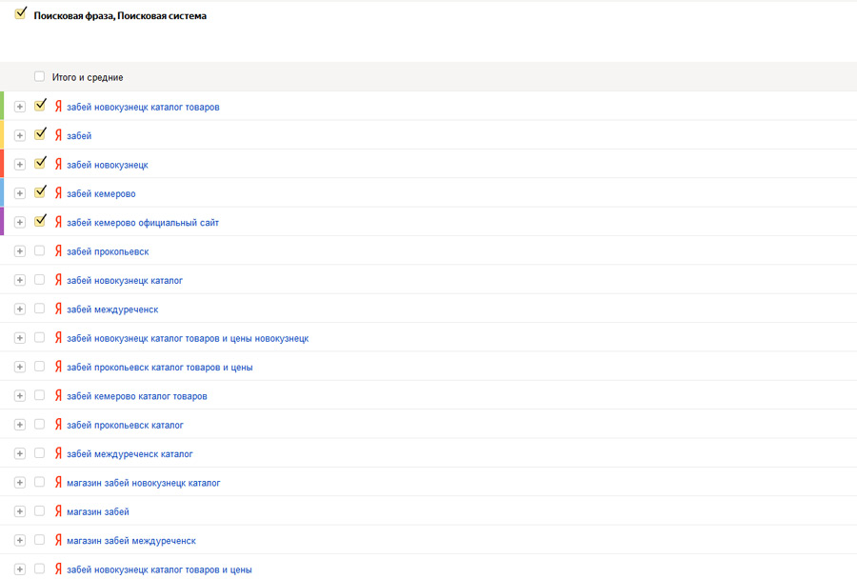Screen dimensions: 857x579
Task: Click plus expander beside 'забей прокопьевск'
Action: [x=20, y=251]
